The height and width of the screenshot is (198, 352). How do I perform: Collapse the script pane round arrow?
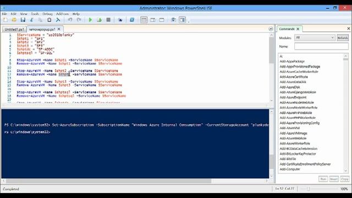pyautogui.click(x=271, y=29)
